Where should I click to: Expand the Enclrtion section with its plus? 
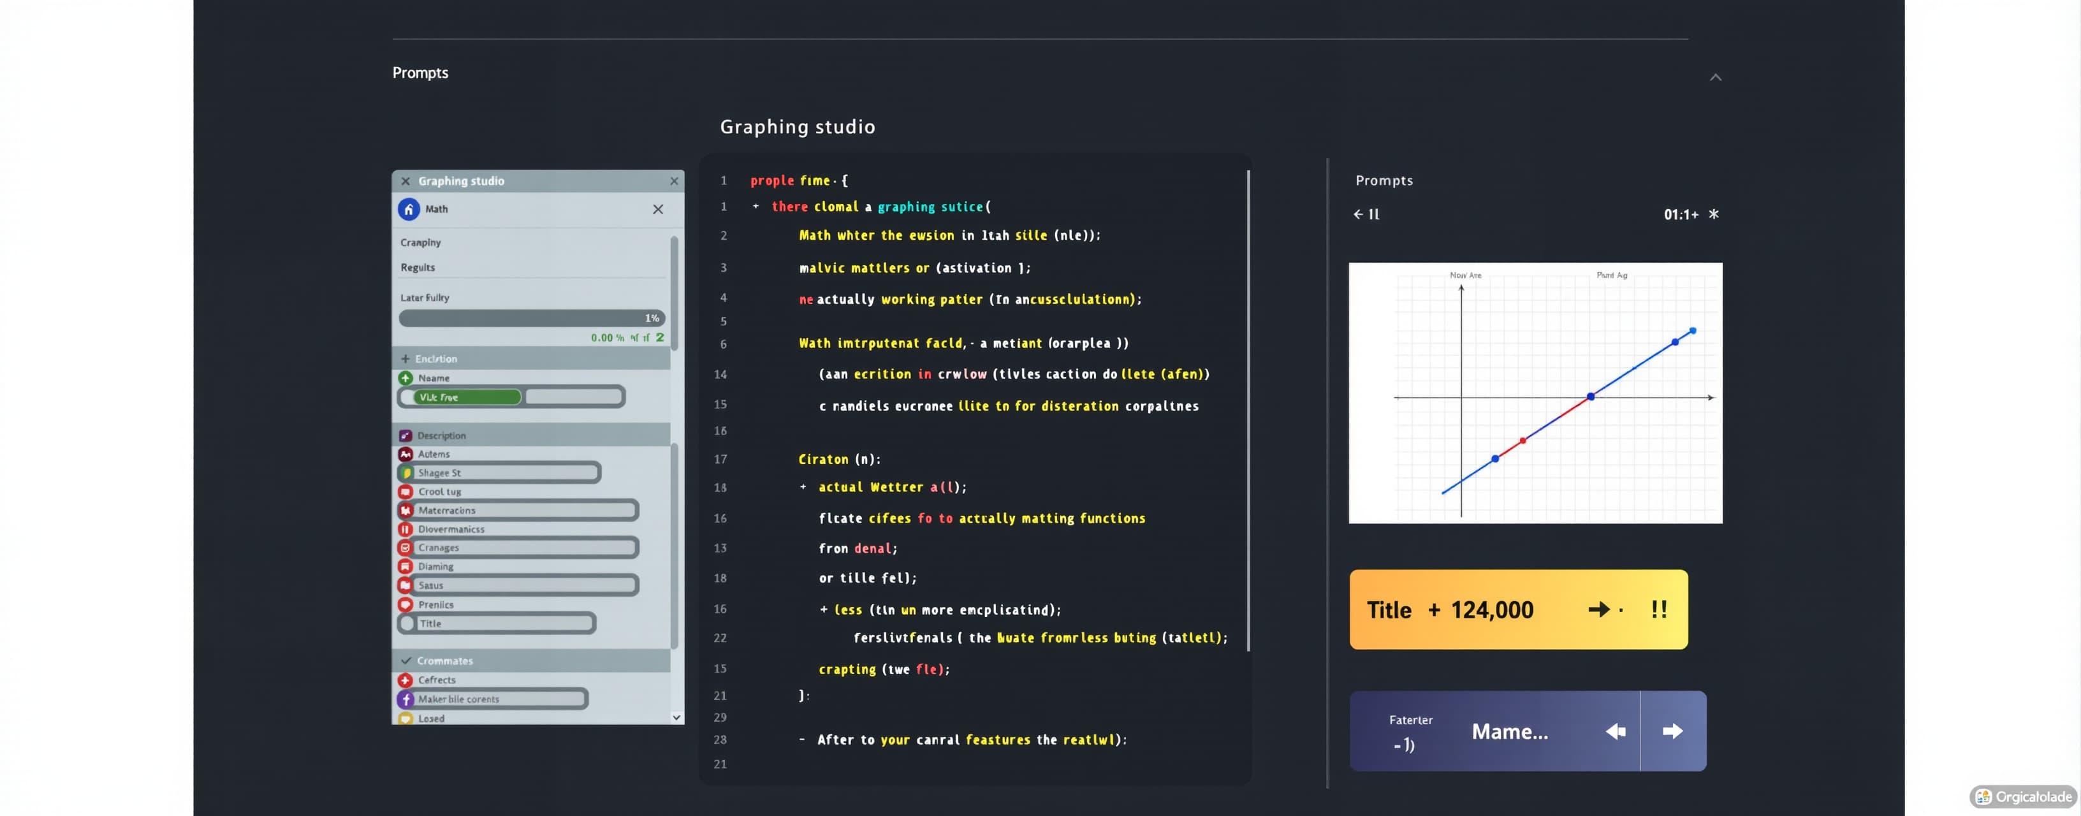(x=405, y=359)
